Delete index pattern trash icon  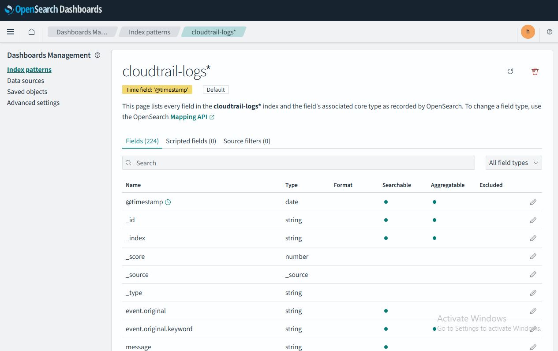click(x=535, y=71)
